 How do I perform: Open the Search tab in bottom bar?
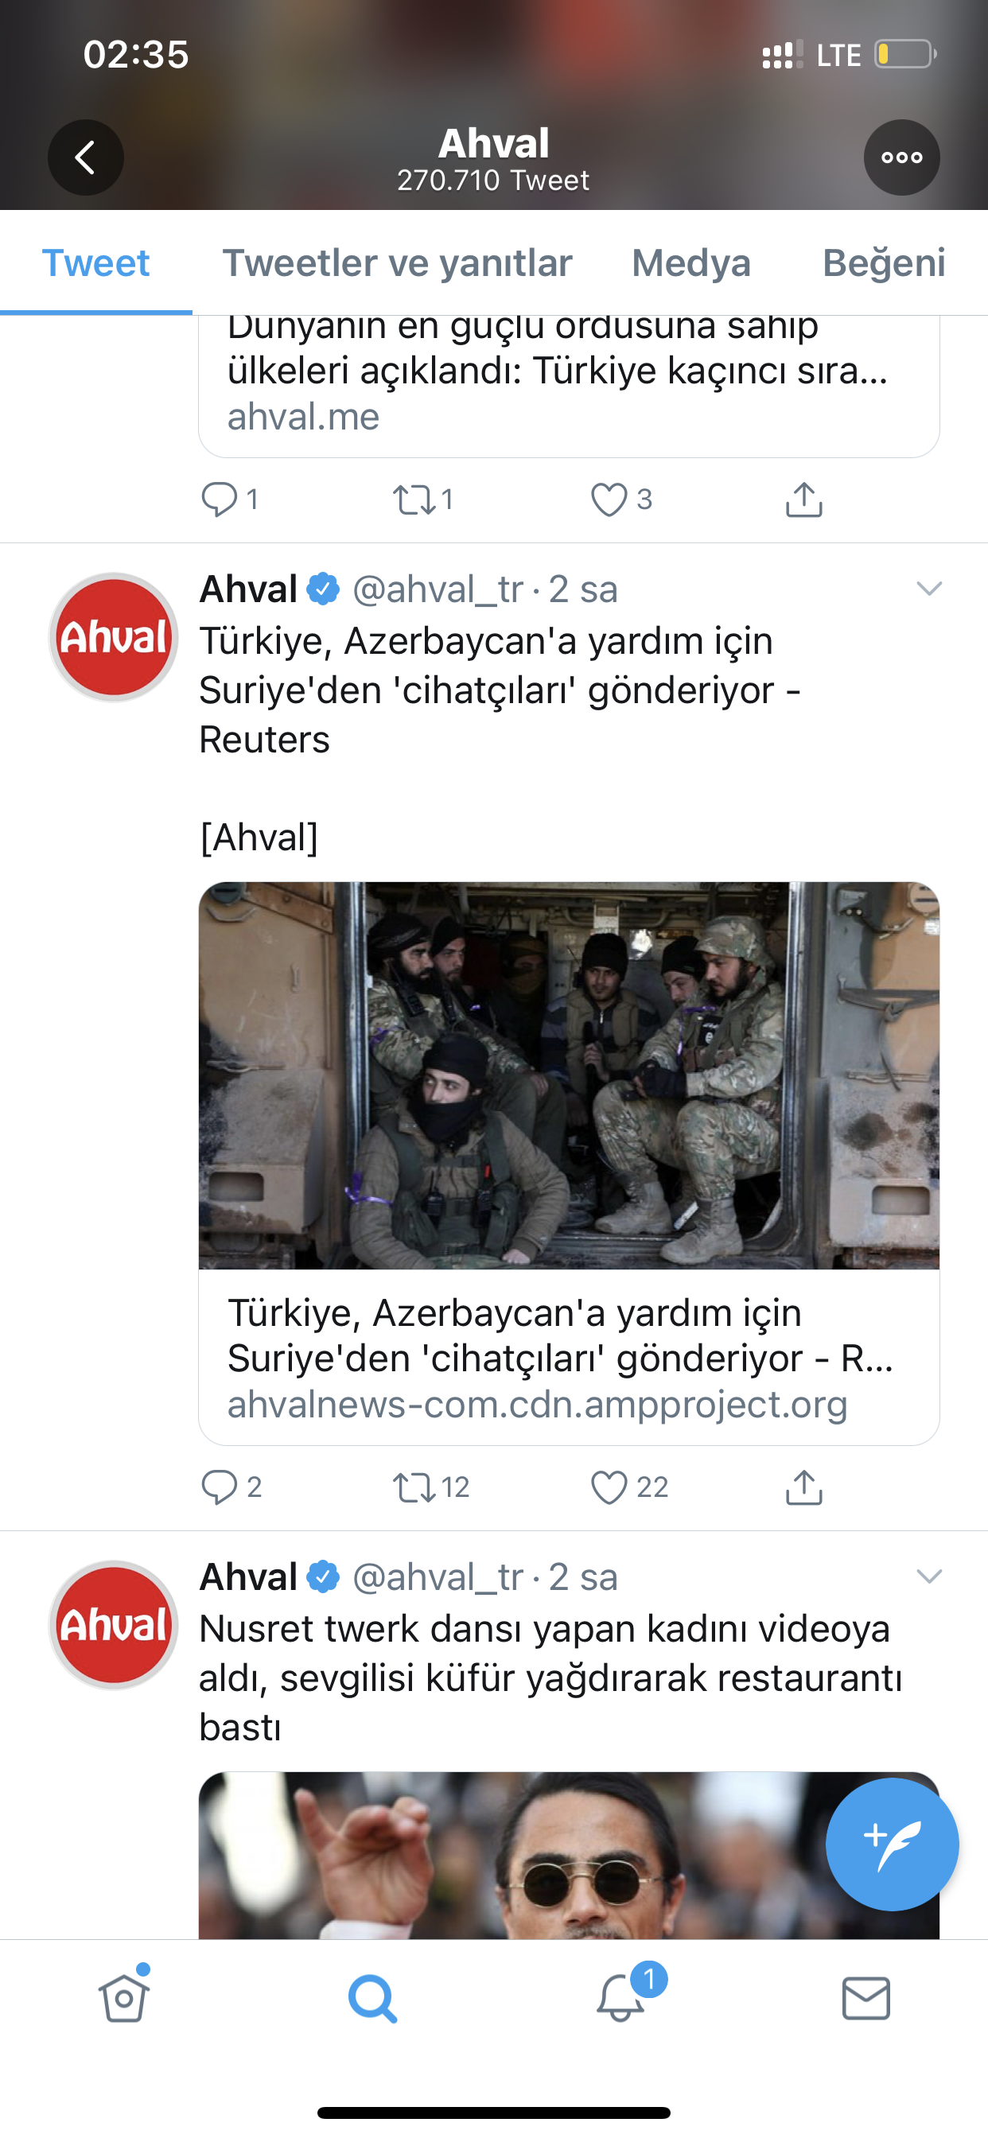[x=372, y=1998]
